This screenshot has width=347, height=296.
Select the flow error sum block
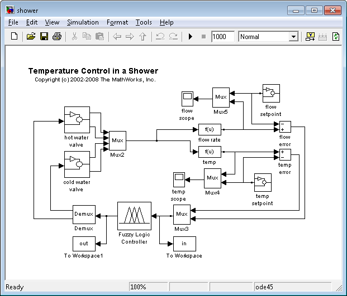(x=285, y=127)
